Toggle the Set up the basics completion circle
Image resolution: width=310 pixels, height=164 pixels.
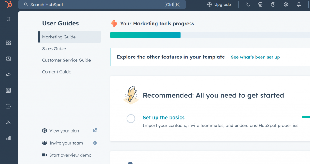click(x=131, y=119)
